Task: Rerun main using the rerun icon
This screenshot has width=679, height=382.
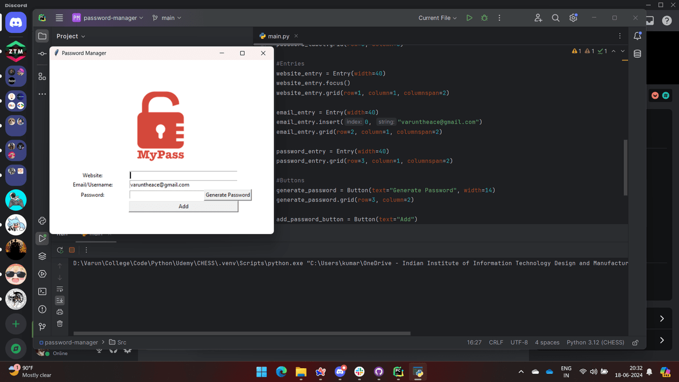Action: (60, 250)
